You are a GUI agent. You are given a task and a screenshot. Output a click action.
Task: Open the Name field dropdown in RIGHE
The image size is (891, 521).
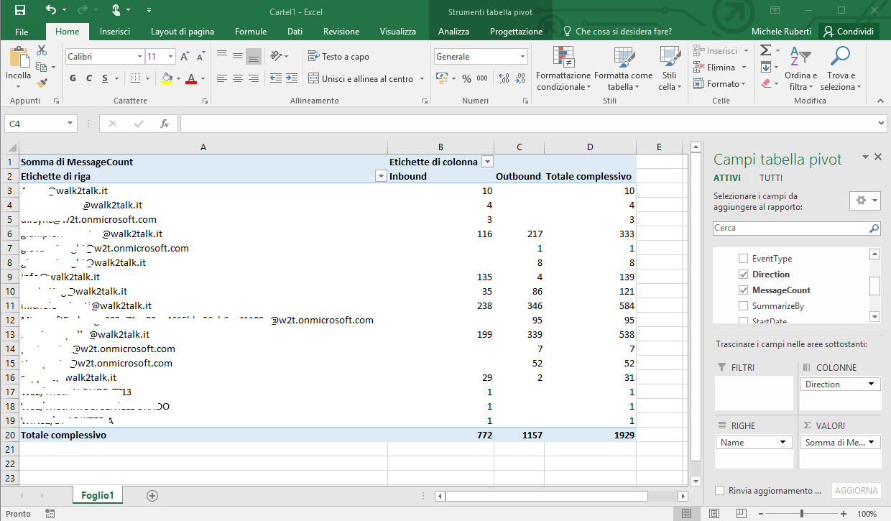(782, 443)
